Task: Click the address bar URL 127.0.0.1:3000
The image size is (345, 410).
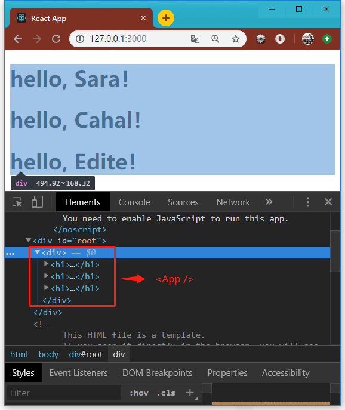Action: (118, 39)
